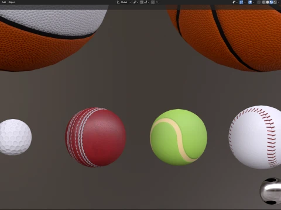Select the green tennis ball
This screenshot has width=281, height=210.
179,137
